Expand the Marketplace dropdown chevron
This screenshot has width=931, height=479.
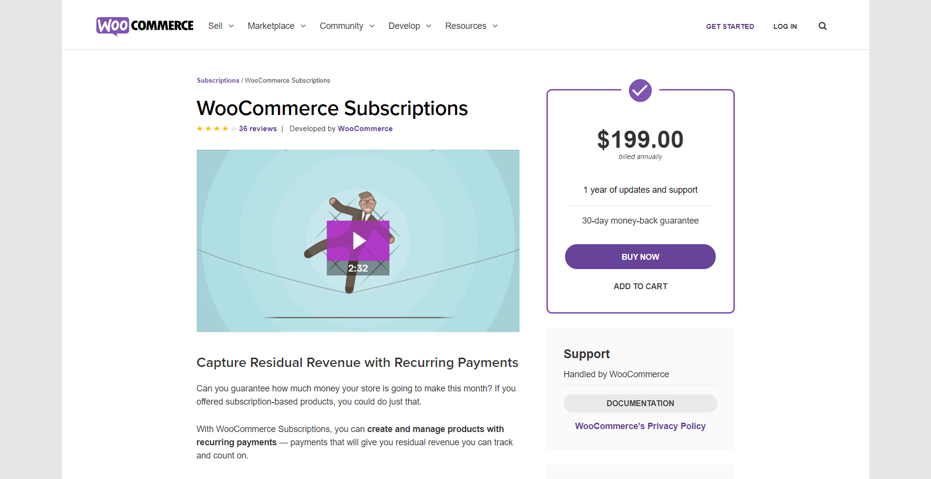303,26
